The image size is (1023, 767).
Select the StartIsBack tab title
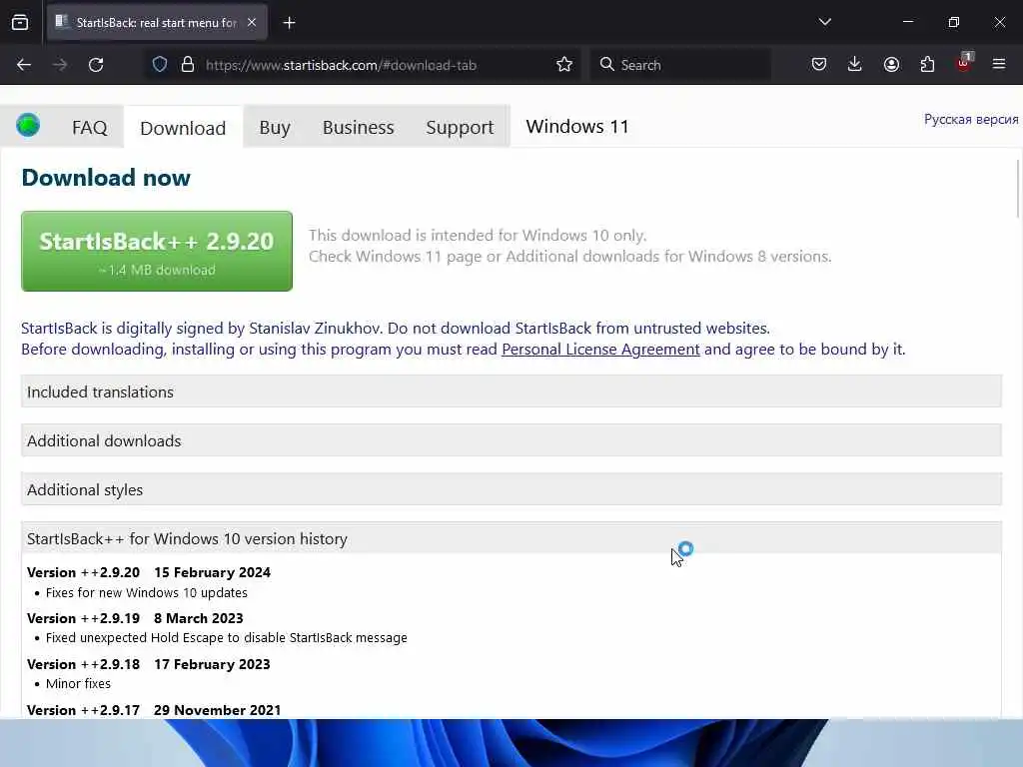tap(157, 23)
